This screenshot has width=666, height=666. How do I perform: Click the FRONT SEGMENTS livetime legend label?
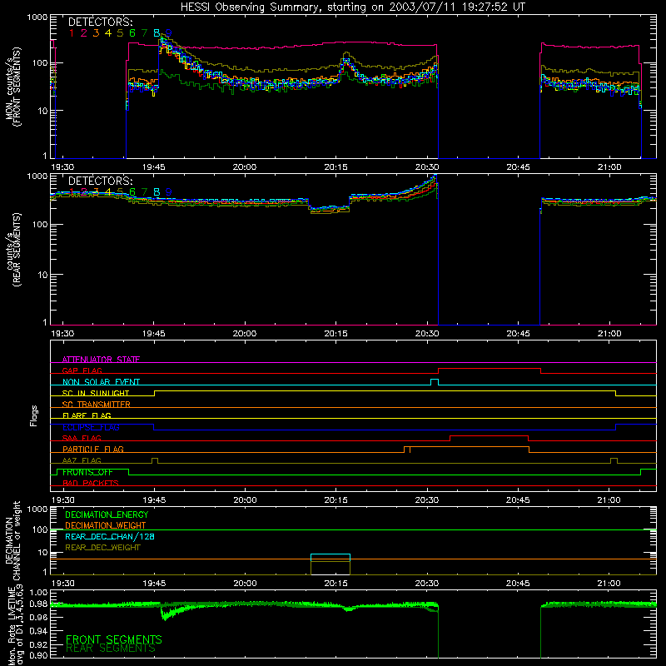(114, 639)
